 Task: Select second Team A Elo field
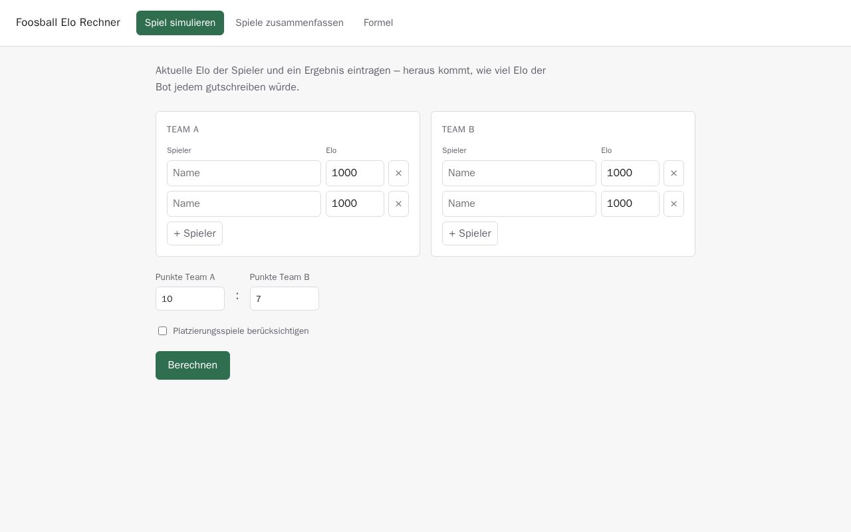(x=355, y=203)
